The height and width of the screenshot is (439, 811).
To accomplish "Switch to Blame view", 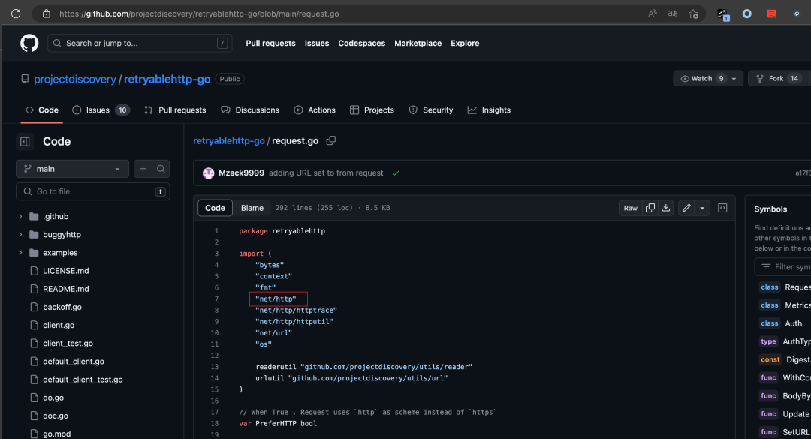I will point(252,208).
